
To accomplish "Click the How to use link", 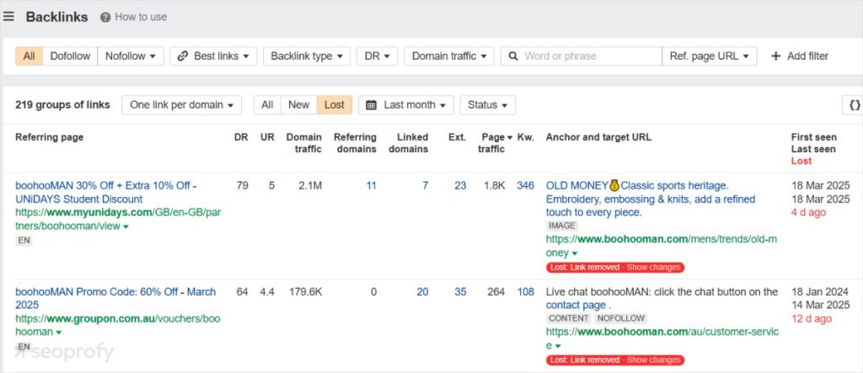I will tap(141, 17).
